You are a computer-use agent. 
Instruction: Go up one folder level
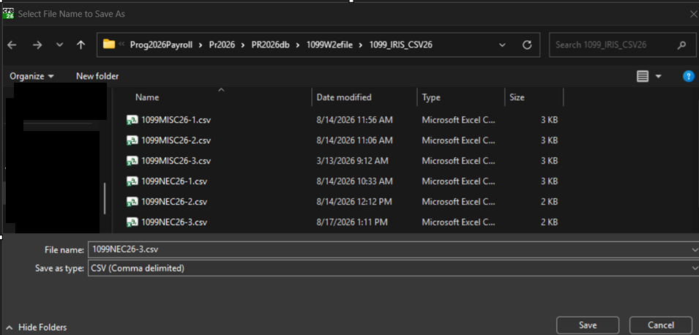tap(81, 45)
